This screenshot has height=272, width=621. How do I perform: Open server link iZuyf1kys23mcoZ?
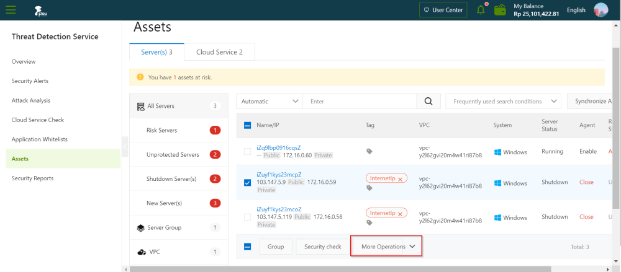coord(279,209)
